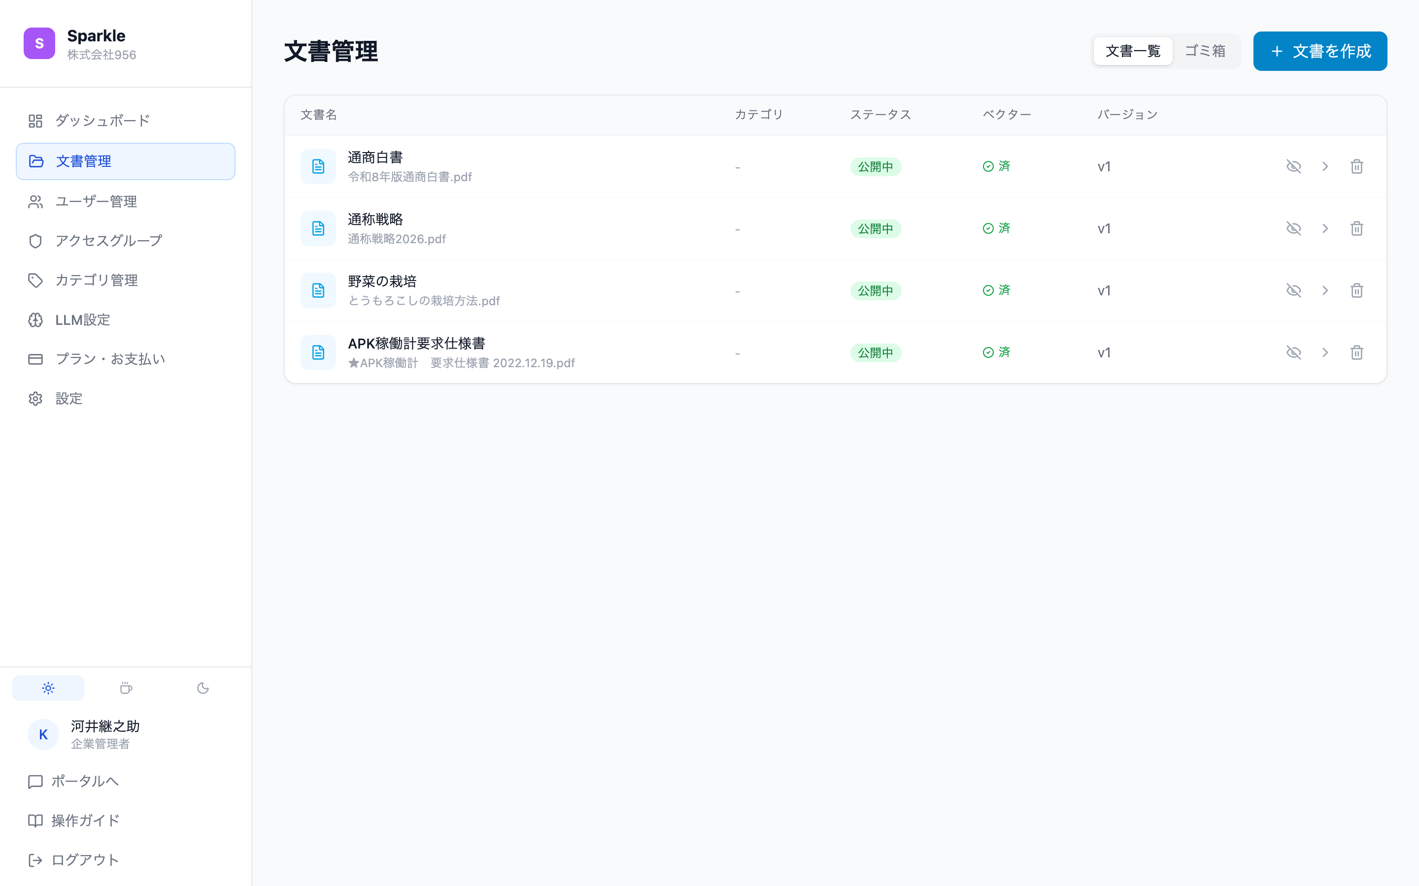Click the user name 河井継之助
This screenshot has height=886, width=1419.
pos(105,727)
